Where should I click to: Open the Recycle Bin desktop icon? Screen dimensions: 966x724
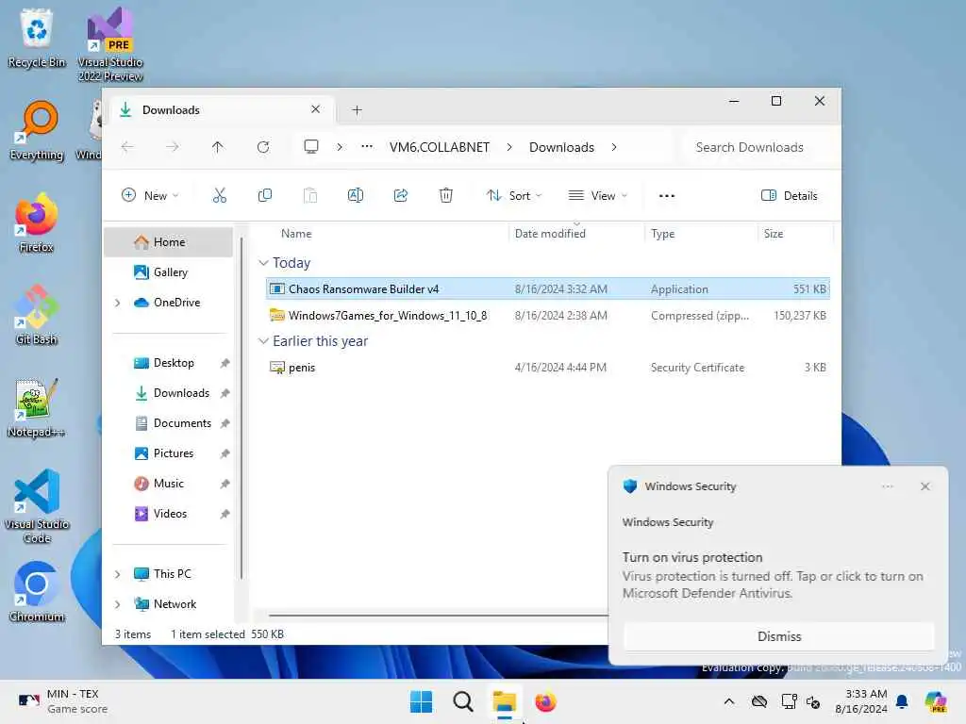pyautogui.click(x=37, y=38)
